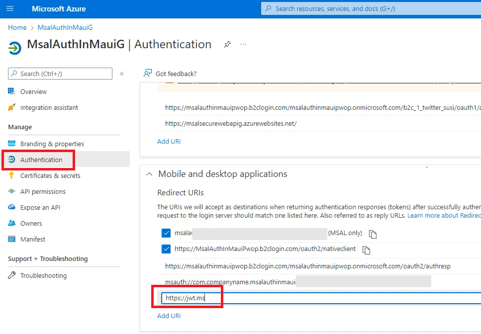Select Authentication in the sidebar
The width and height of the screenshot is (481, 334).
pyautogui.click(x=41, y=160)
